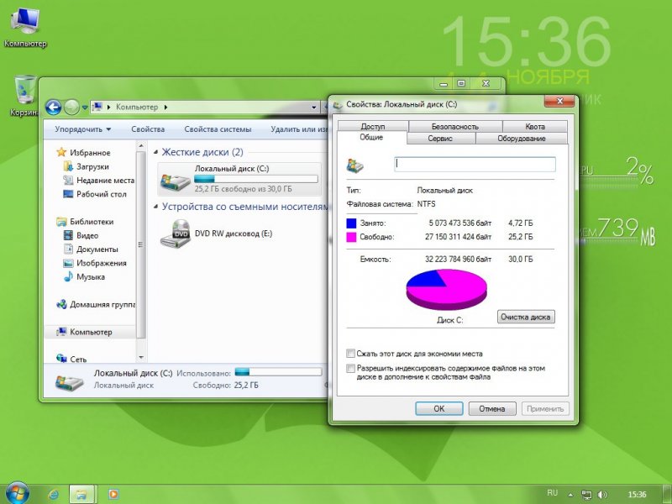This screenshot has width=672, height=504.
Task: Click Windows Explorer taskbar button
Action: [81, 495]
